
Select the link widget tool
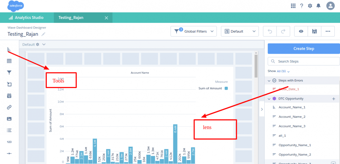(x=9, y=107)
